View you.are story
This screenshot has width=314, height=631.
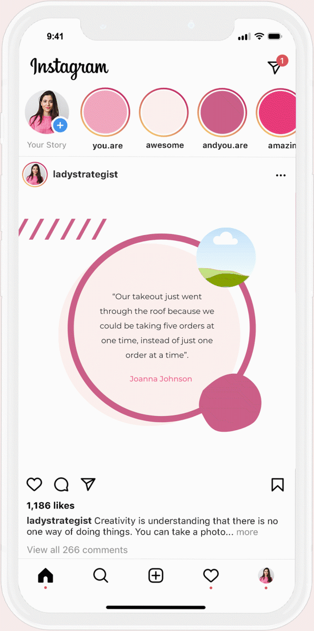coord(107,113)
